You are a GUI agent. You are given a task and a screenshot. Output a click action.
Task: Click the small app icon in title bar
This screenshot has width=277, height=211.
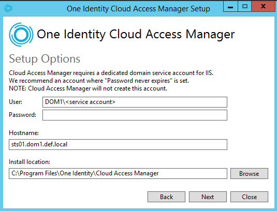tap(8, 8)
